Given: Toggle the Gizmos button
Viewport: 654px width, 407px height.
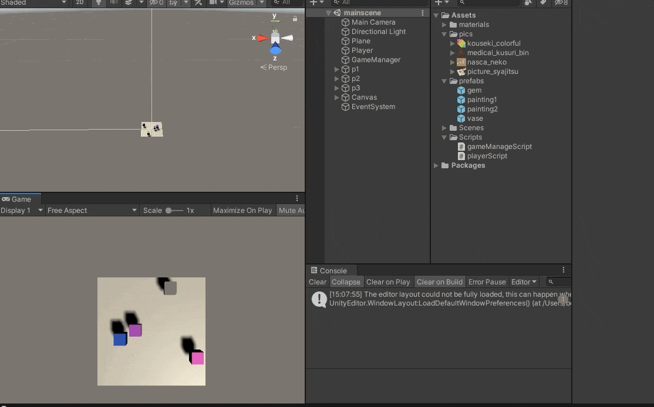Looking at the screenshot, I should [x=241, y=2].
